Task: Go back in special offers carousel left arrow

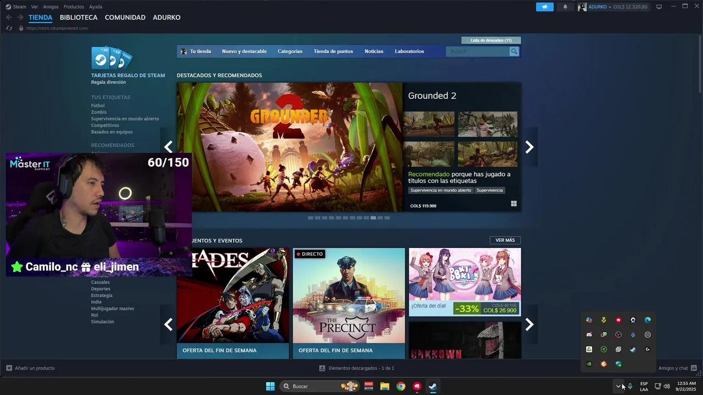Action: (169, 325)
